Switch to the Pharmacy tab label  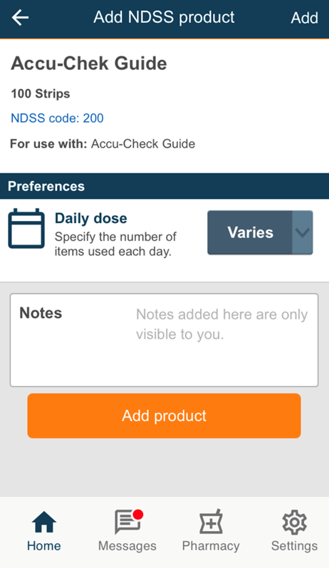coord(211,545)
